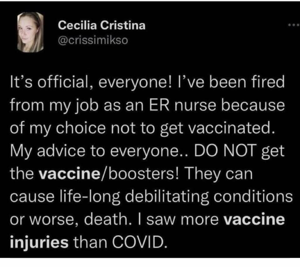Click the @crissimikso handle
The width and height of the screenshot is (300, 267).
pyautogui.click(x=93, y=41)
